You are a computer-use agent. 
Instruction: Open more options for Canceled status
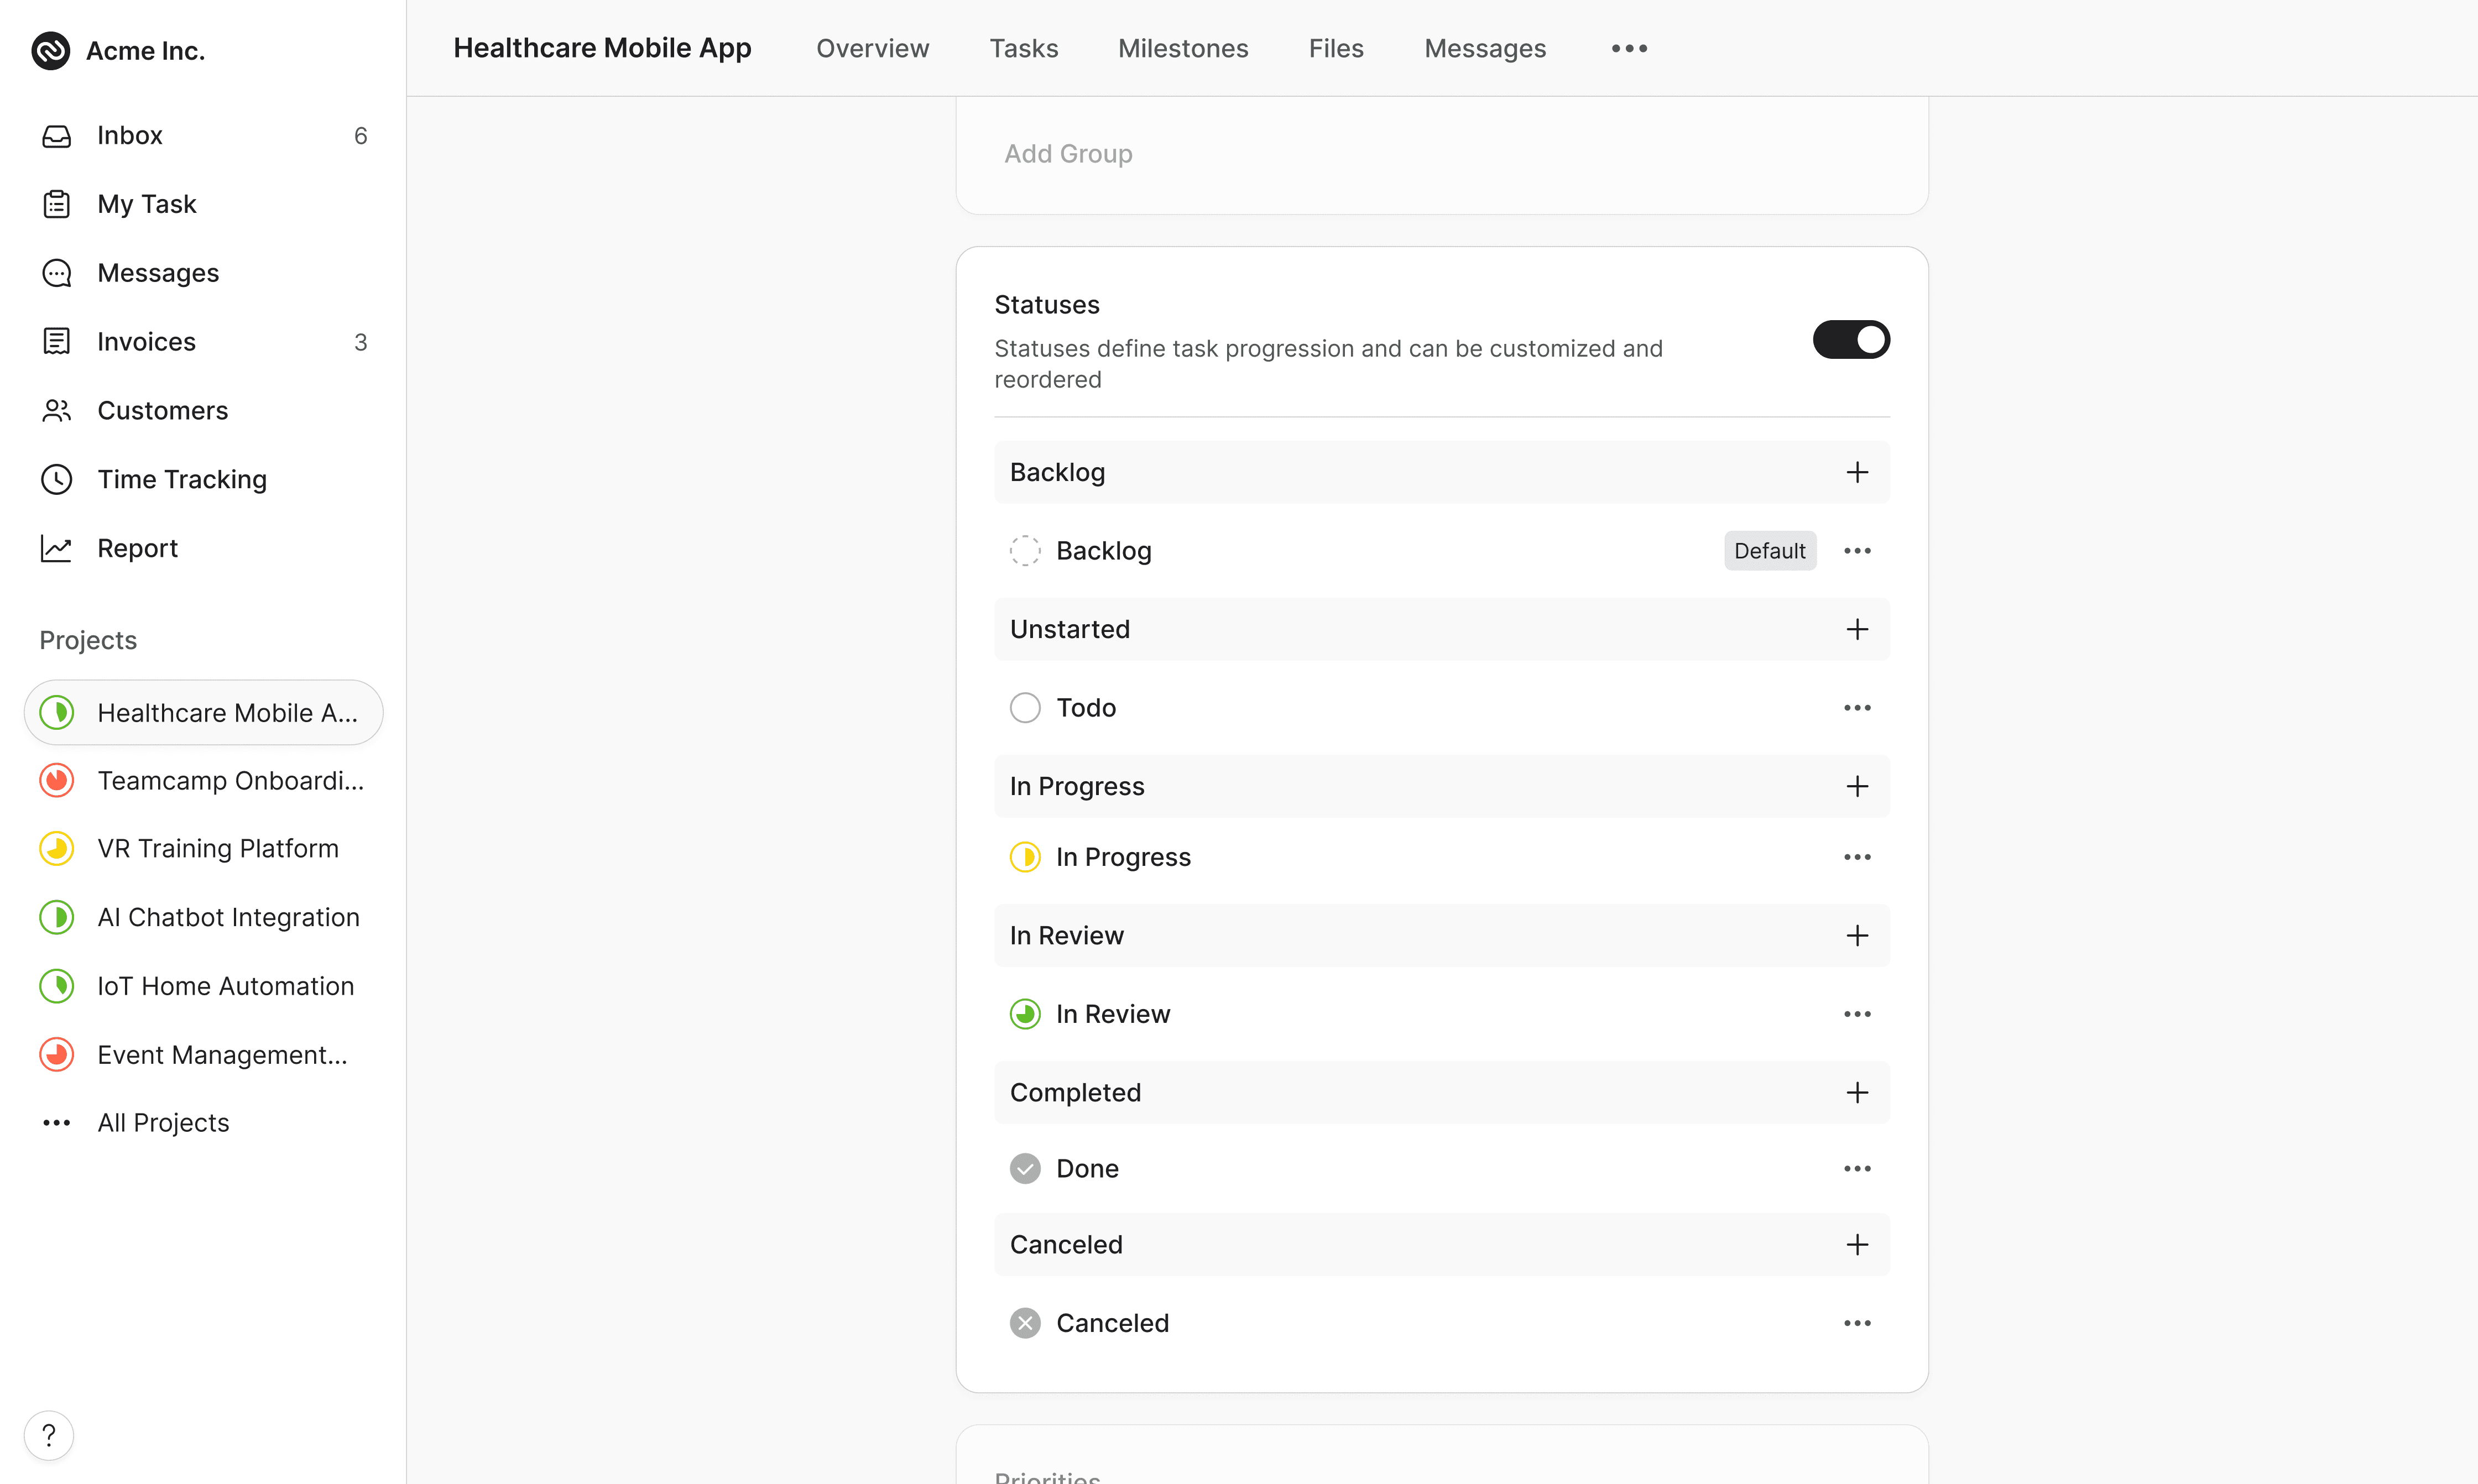pos(1857,1323)
